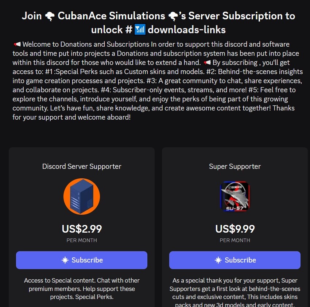Click the US$9.99 price text
The height and width of the screenshot is (307, 310).
(235, 229)
